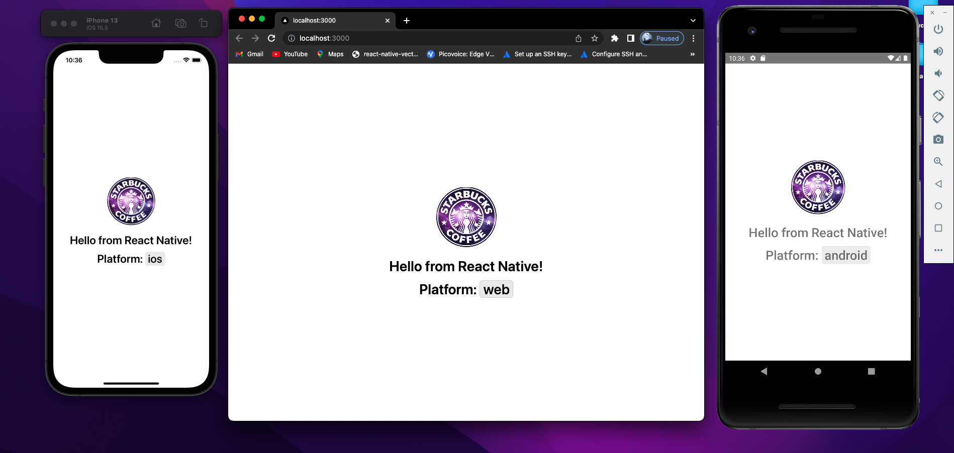954x453 pixels.
Task: Click the Starbucks logo on iOS simulator
Action: point(131,201)
